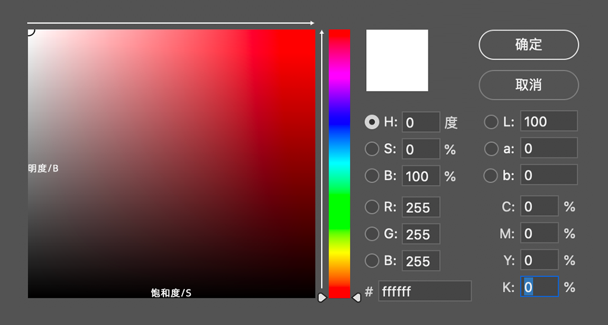
Task: Click the L value field showing 100
Action: 549,122
